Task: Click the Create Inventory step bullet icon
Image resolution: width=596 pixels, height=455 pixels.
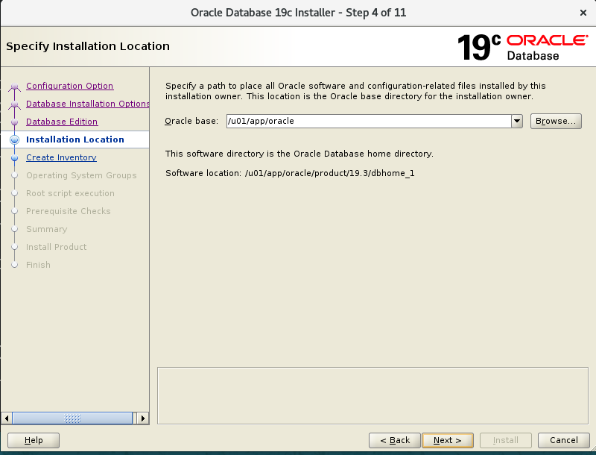Action: pyautogui.click(x=14, y=158)
